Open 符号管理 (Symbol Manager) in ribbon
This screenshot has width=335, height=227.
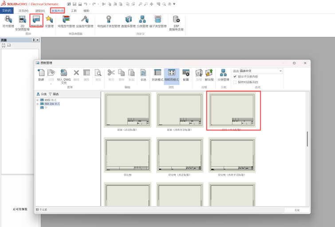[8, 20]
